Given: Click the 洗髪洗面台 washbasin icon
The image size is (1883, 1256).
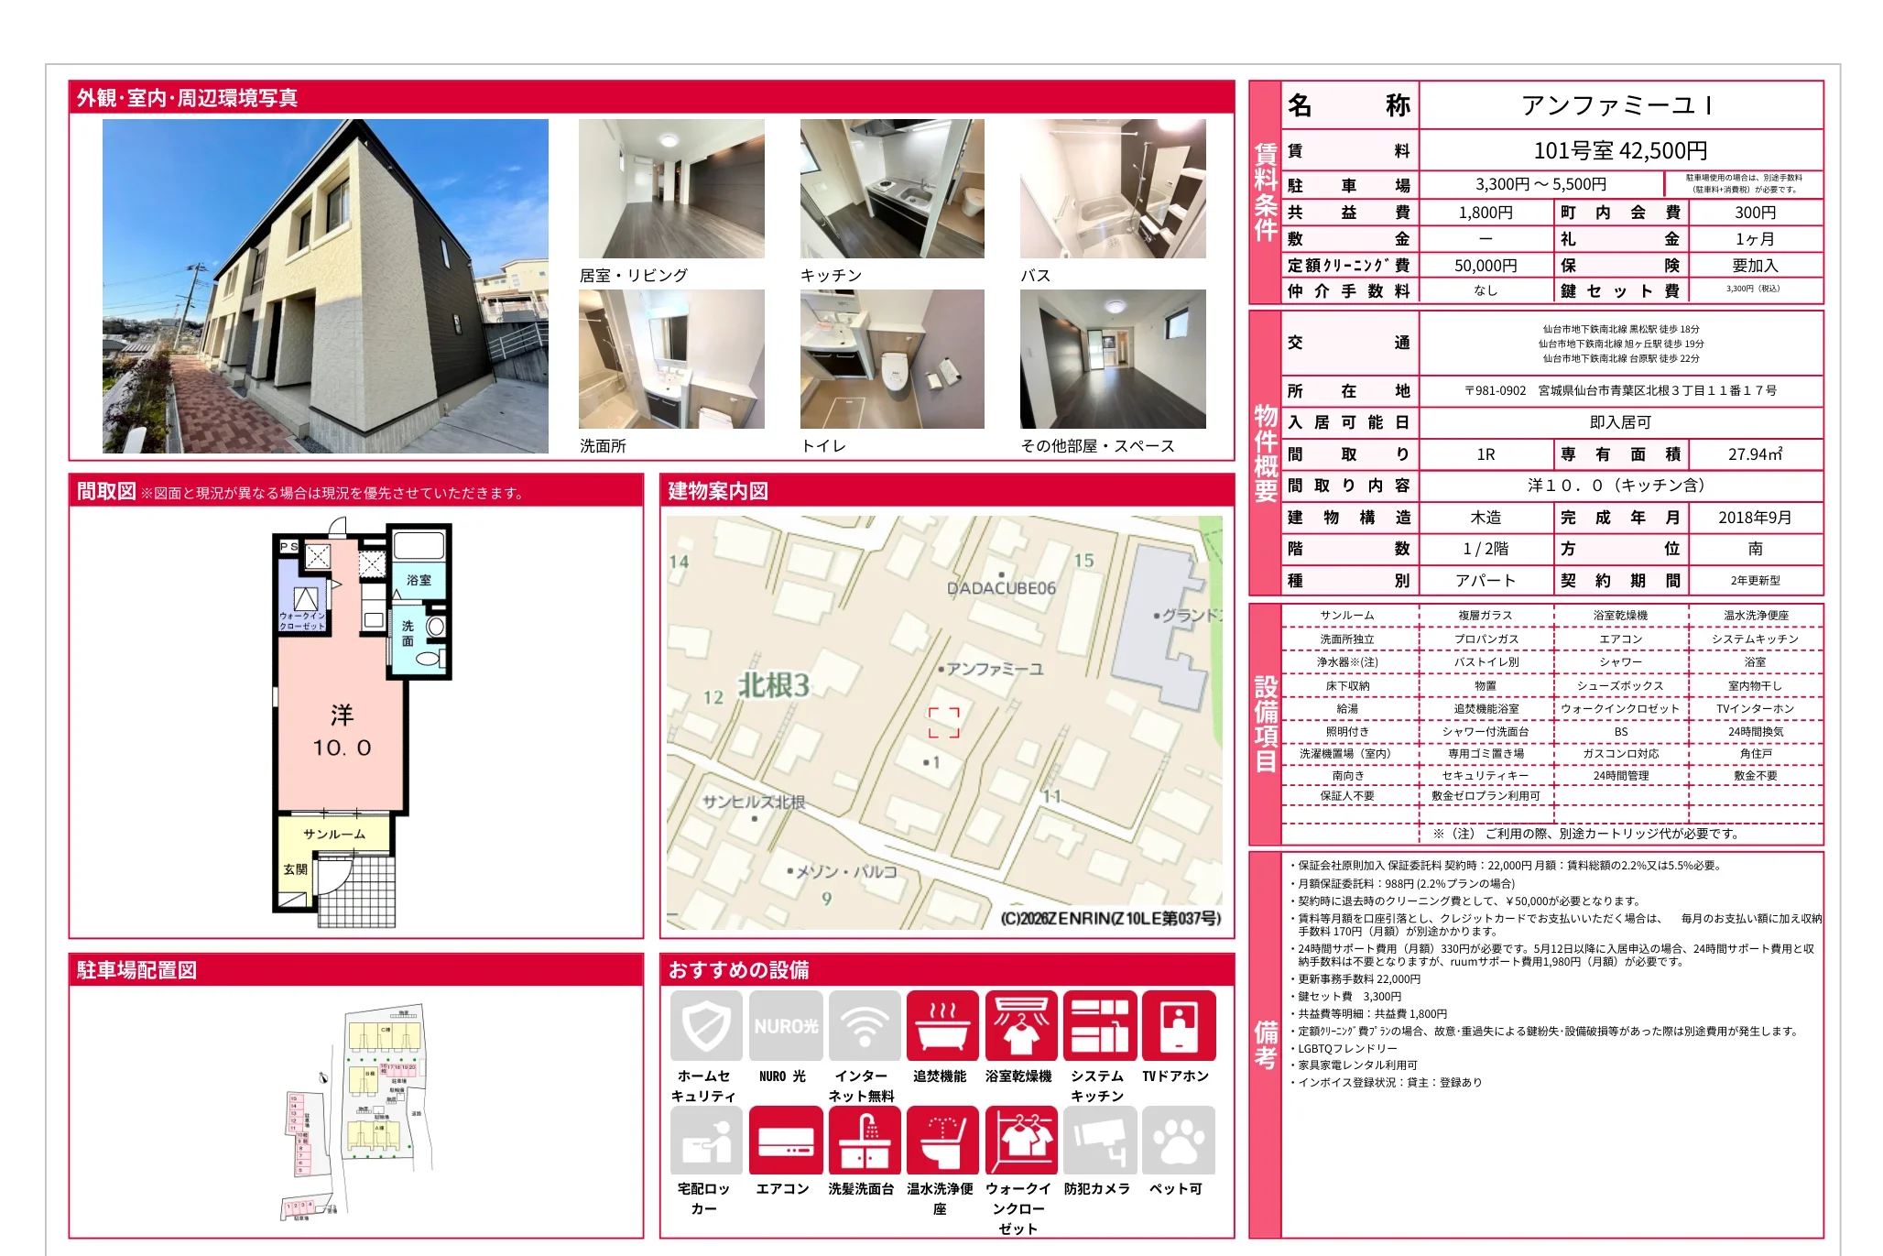Looking at the screenshot, I should pos(864,1140).
